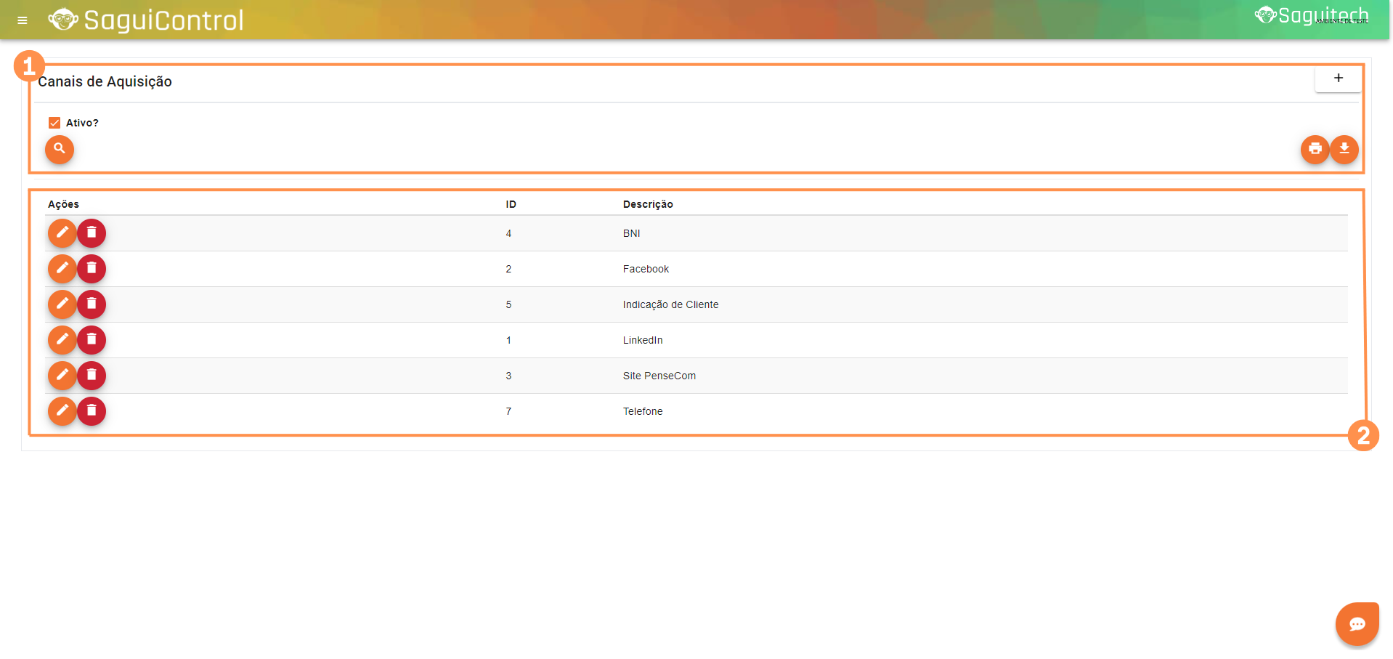Click the SaguiControl logo
1393x659 pixels.
(146, 20)
